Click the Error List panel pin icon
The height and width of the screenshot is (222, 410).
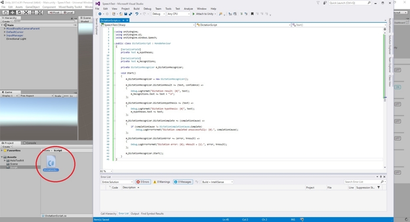click(x=381, y=177)
